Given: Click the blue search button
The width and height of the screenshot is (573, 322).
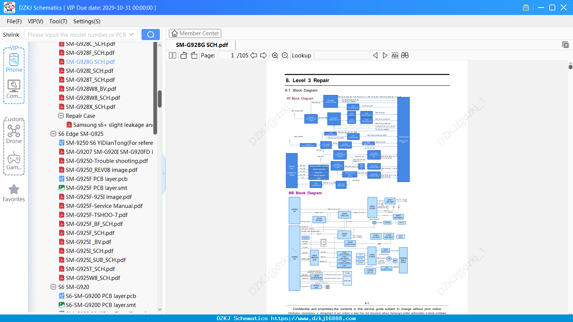Looking at the screenshot, I should pos(150,35).
